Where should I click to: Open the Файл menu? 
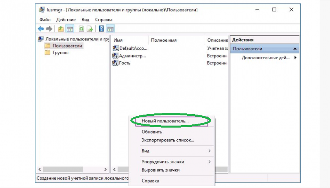coord(45,19)
